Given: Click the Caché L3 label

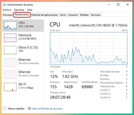Looking at the screenshot, I should [x=105, y=97].
